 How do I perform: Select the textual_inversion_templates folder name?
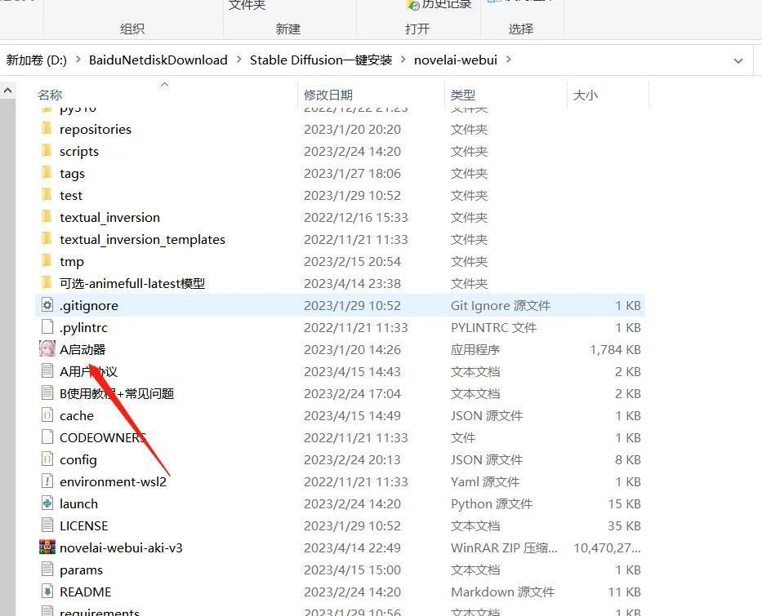tap(142, 239)
